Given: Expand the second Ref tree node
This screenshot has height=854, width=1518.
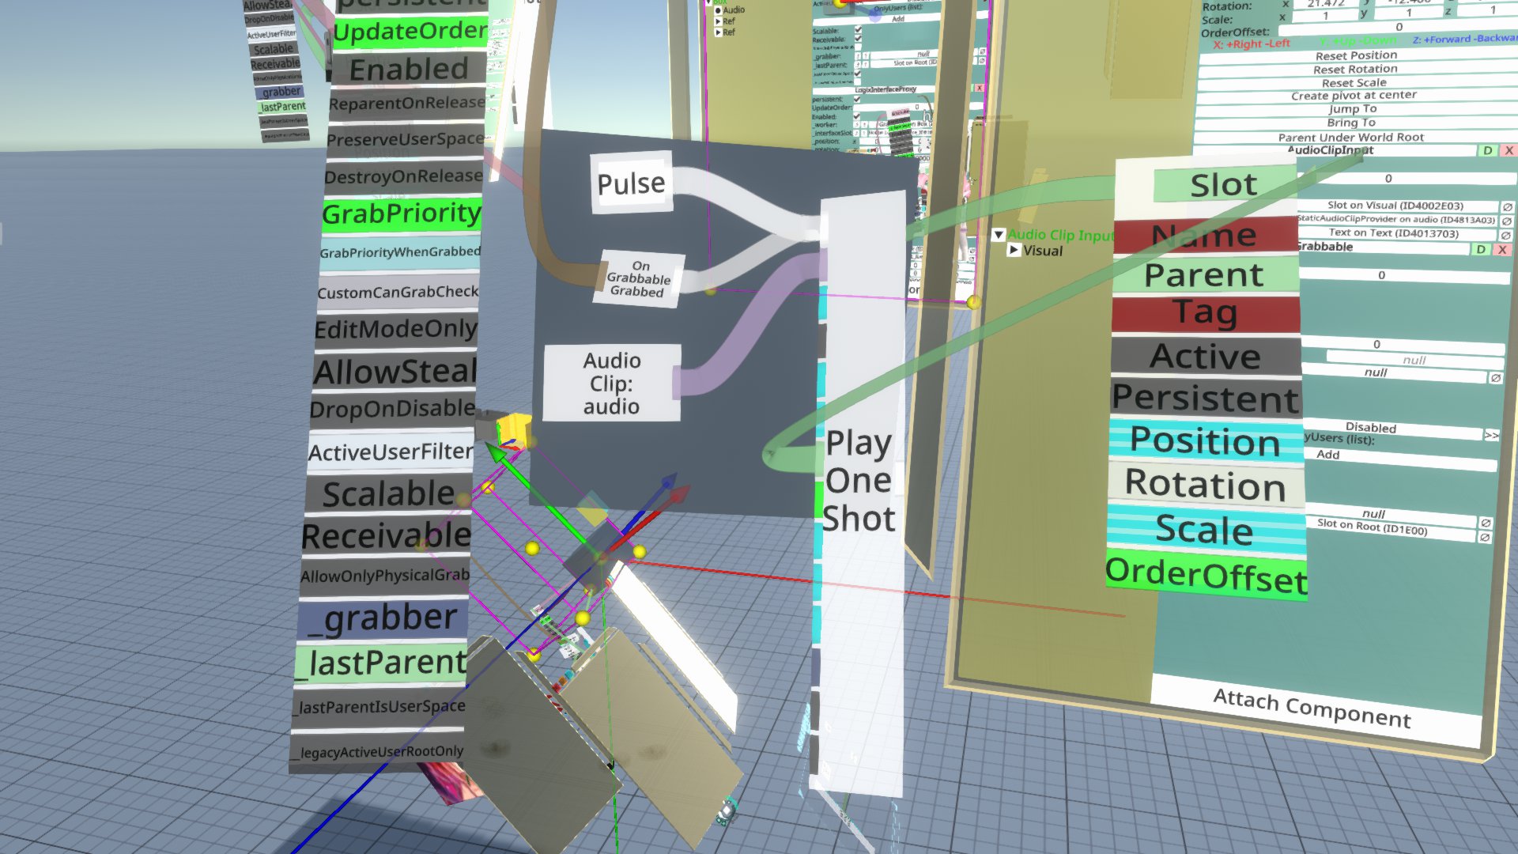Looking at the screenshot, I should pyautogui.click(x=718, y=32).
